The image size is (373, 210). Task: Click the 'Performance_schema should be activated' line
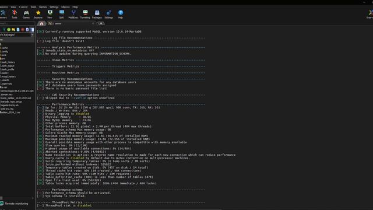(x=74, y=192)
